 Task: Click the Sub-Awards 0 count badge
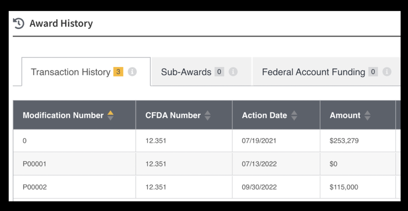(x=219, y=72)
